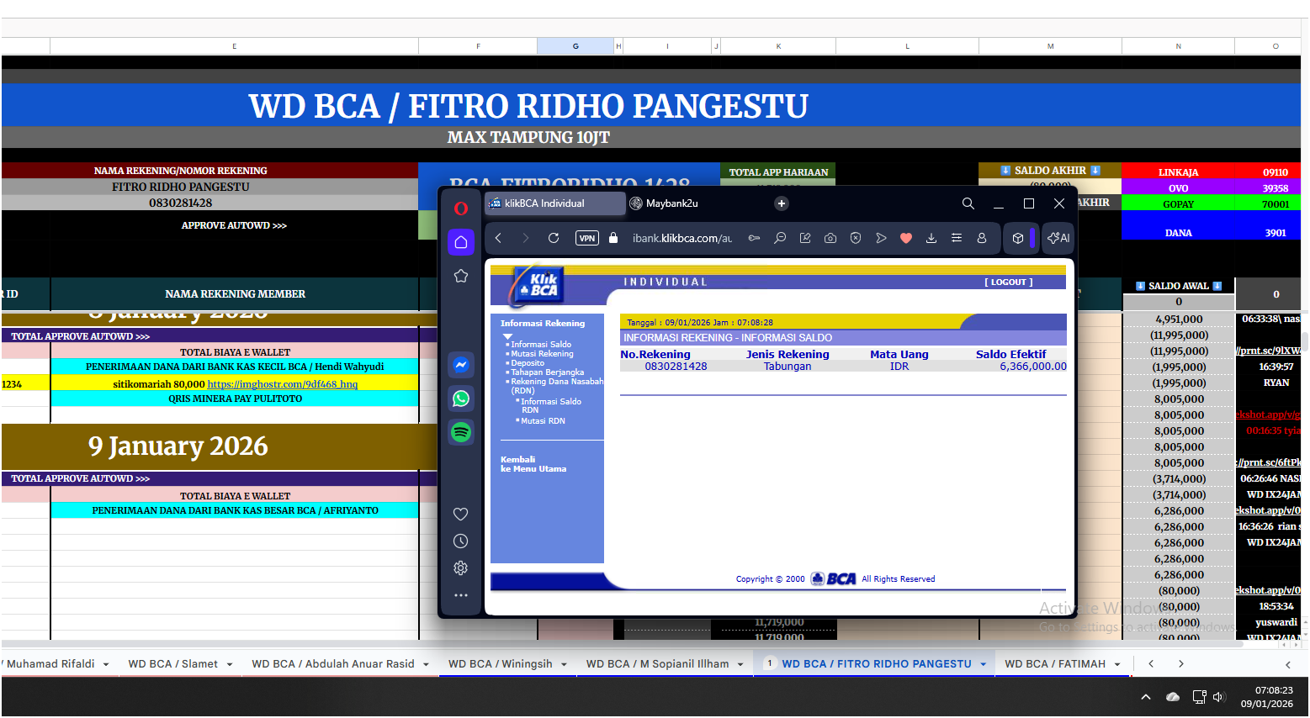This screenshot has width=1310, height=718.
Task: Open the Opera bookmarks star in sidebar
Action: (461, 276)
